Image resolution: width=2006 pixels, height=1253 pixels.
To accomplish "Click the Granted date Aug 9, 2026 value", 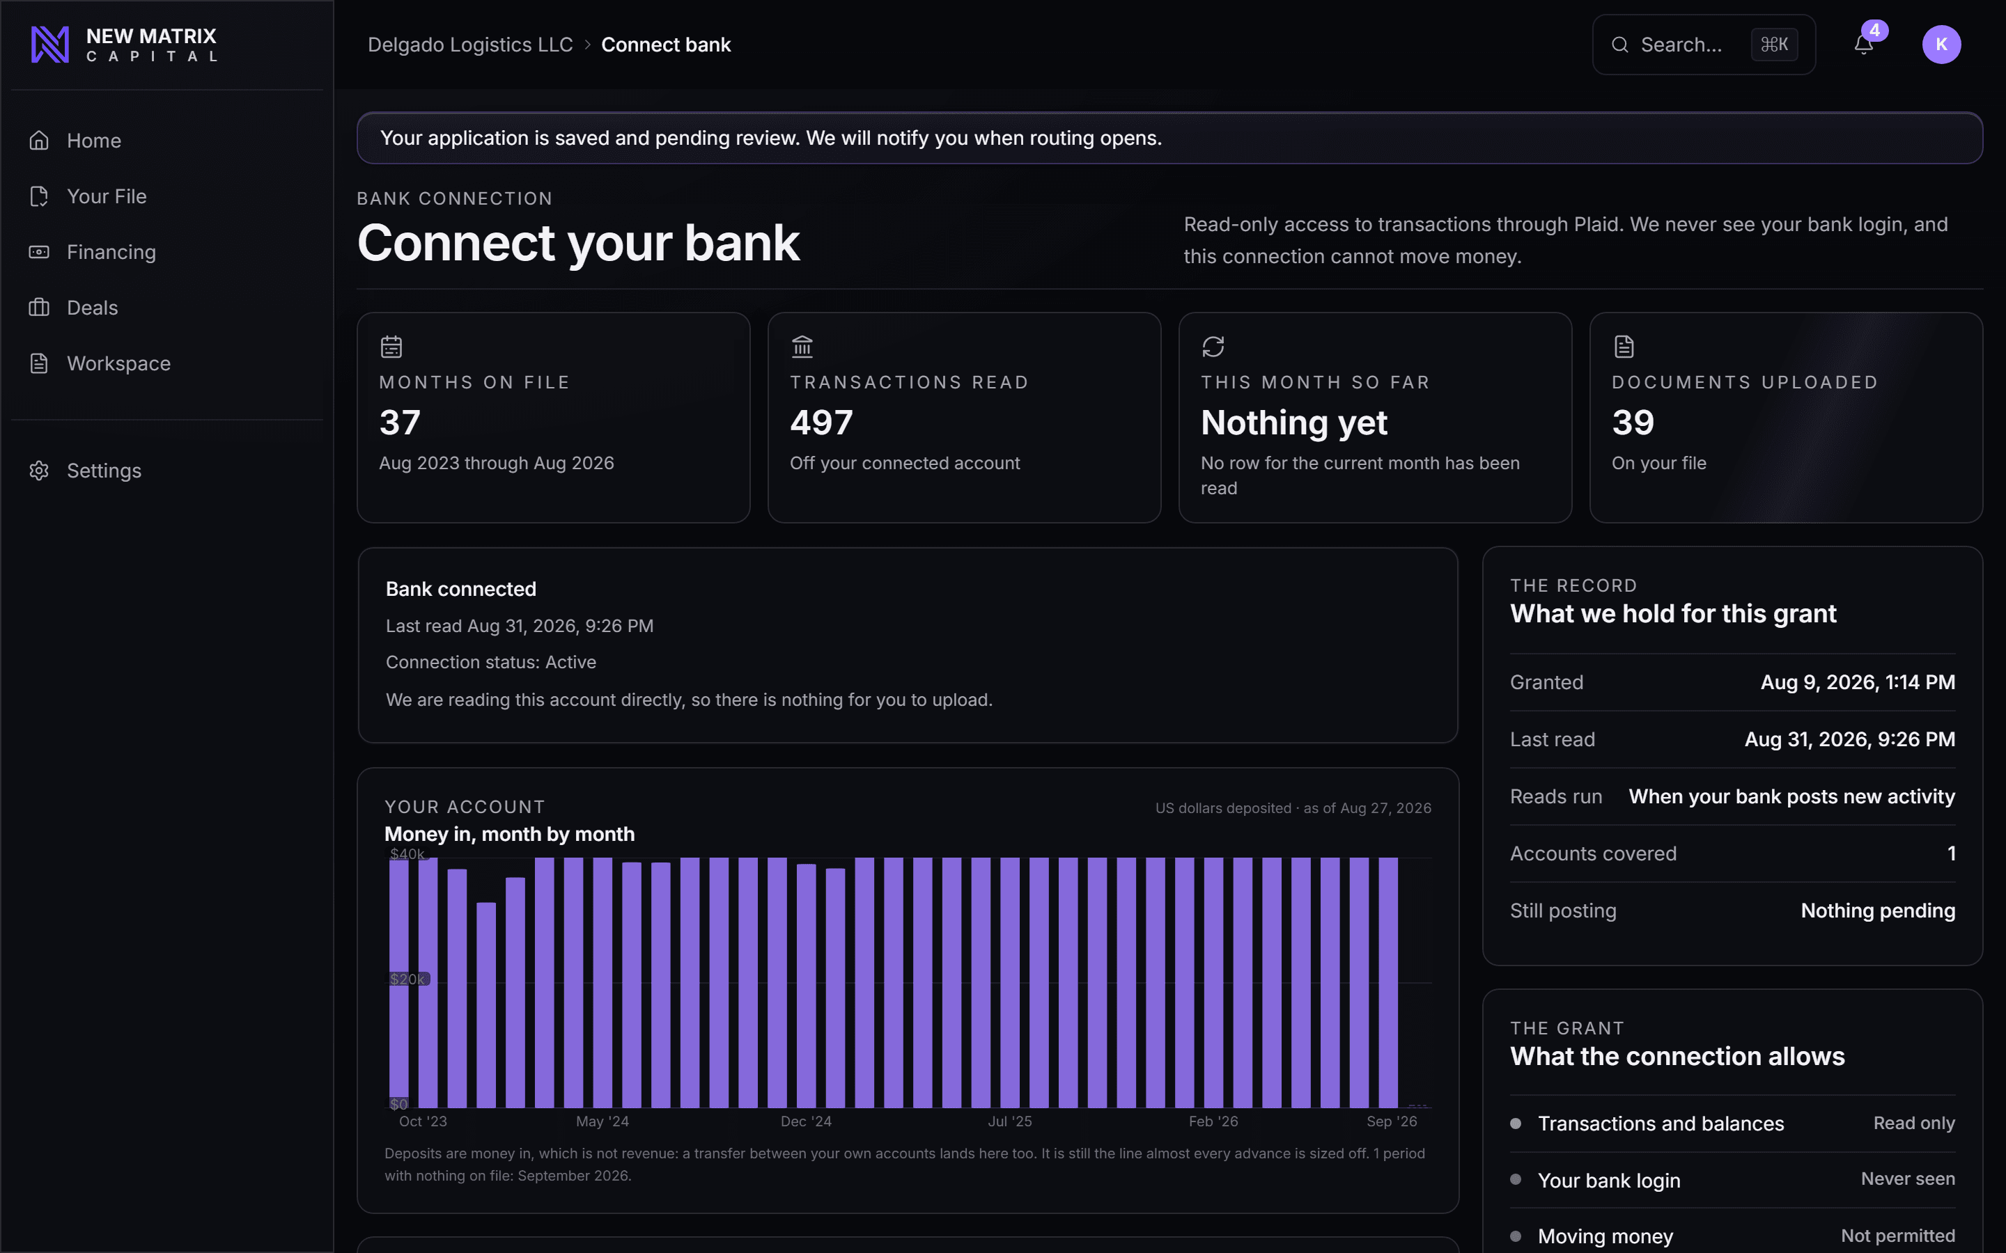I will [1858, 682].
